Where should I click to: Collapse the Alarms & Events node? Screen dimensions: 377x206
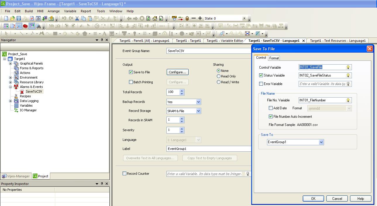pyautogui.click(x=11, y=87)
